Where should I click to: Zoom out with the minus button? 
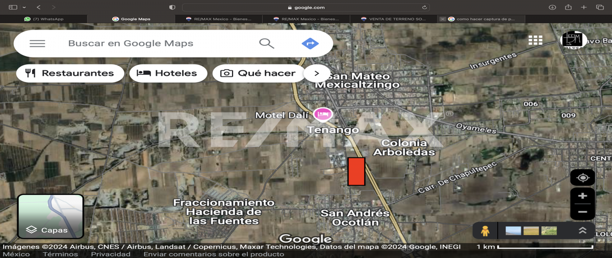582,212
